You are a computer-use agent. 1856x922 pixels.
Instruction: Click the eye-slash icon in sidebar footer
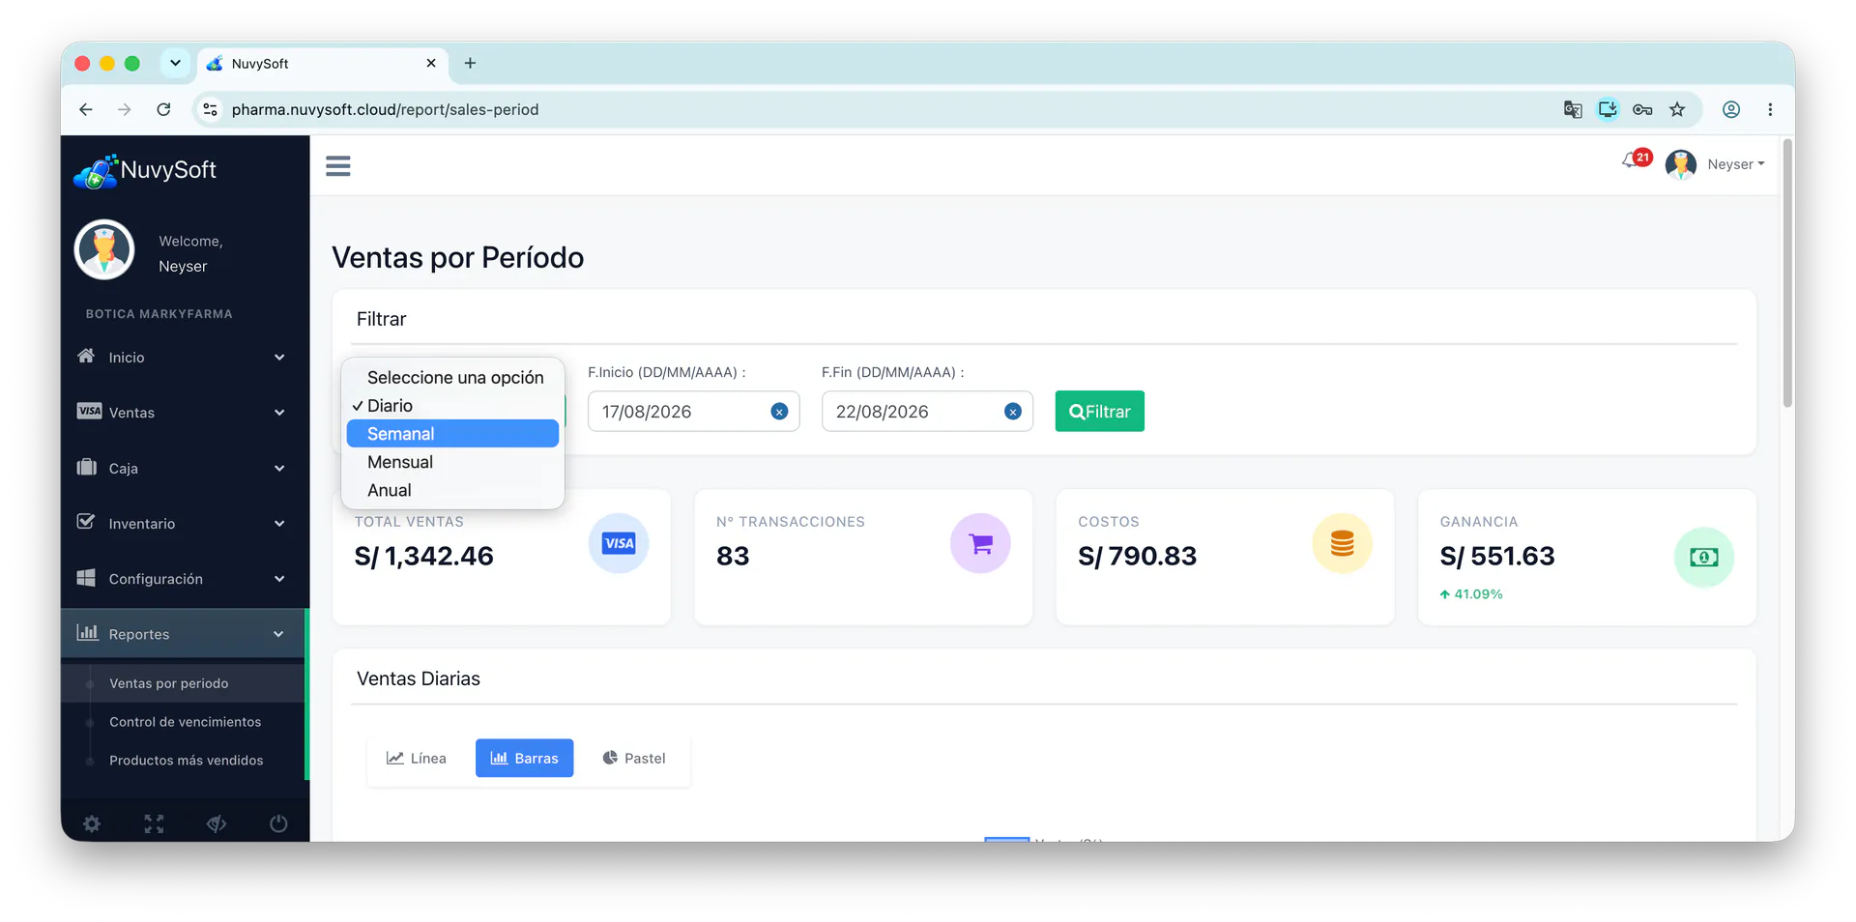pos(217,823)
